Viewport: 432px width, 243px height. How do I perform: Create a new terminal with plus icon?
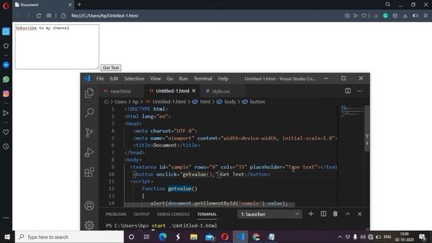click(310, 214)
